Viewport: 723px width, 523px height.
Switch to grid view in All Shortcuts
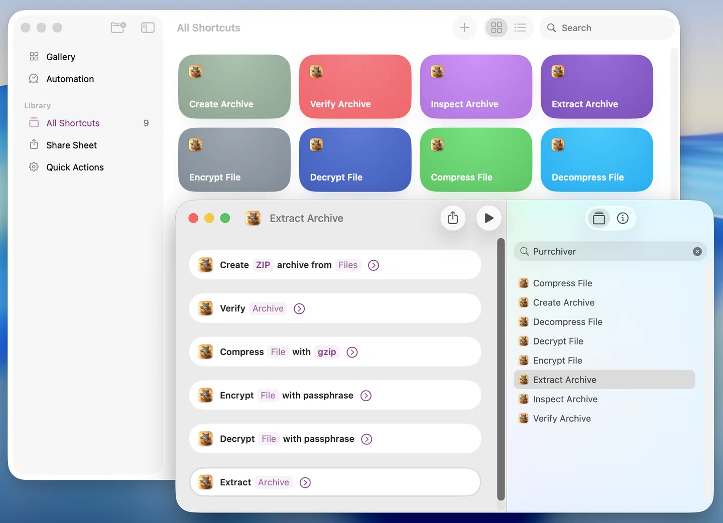pos(497,28)
